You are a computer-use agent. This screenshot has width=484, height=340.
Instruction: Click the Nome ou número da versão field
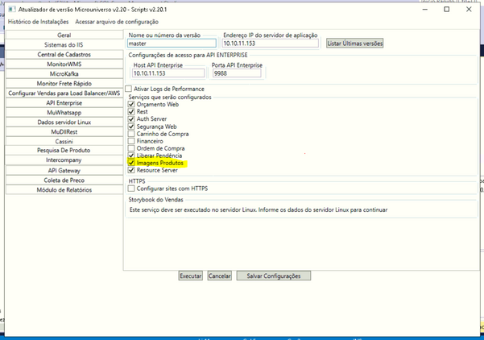click(x=172, y=44)
